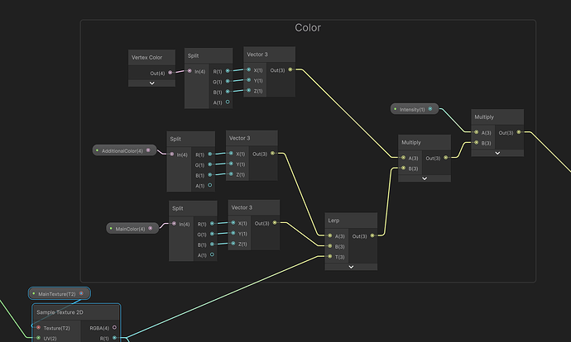Select the MainTexture(T2) property node
This screenshot has height=342, width=571.
tap(57, 293)
